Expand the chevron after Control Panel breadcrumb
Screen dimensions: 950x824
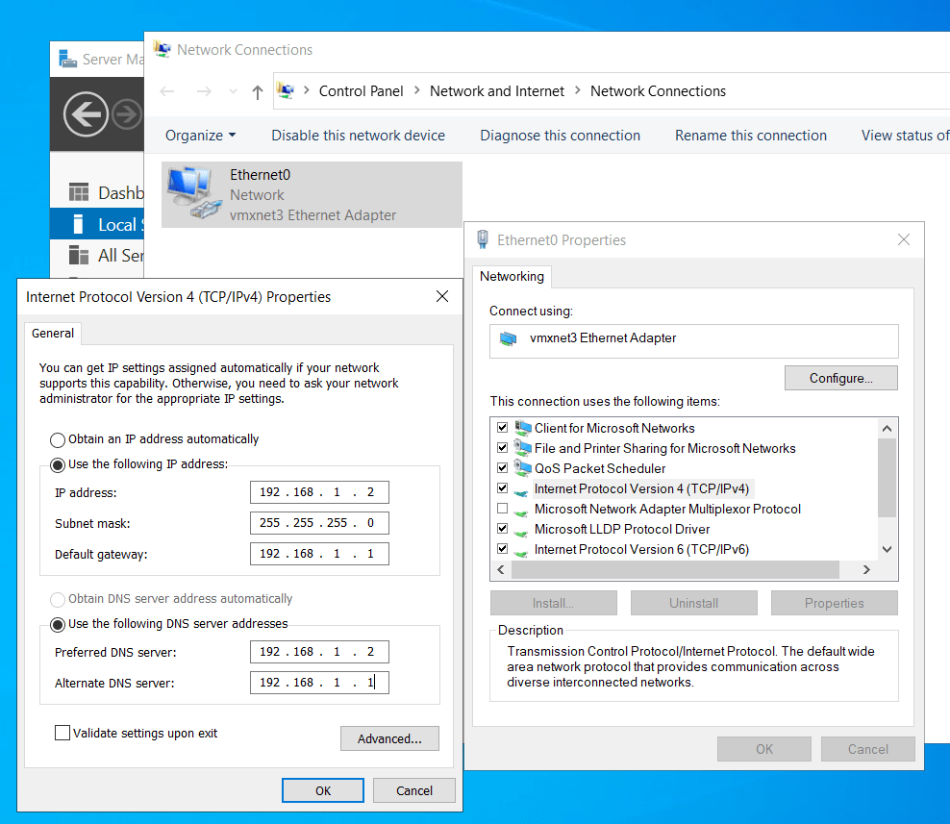click(x=416, y=91)
